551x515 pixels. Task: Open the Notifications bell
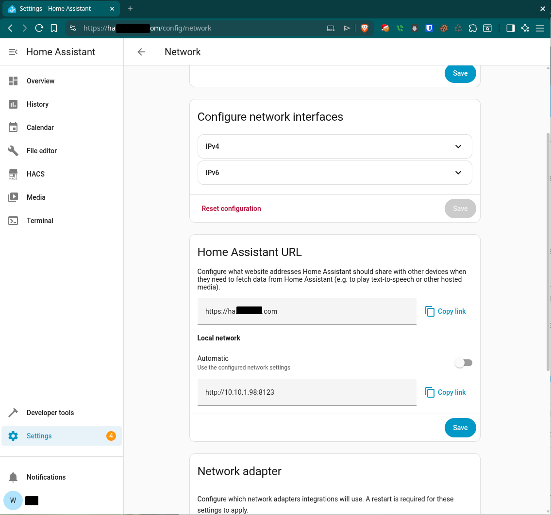coord(13,477)
